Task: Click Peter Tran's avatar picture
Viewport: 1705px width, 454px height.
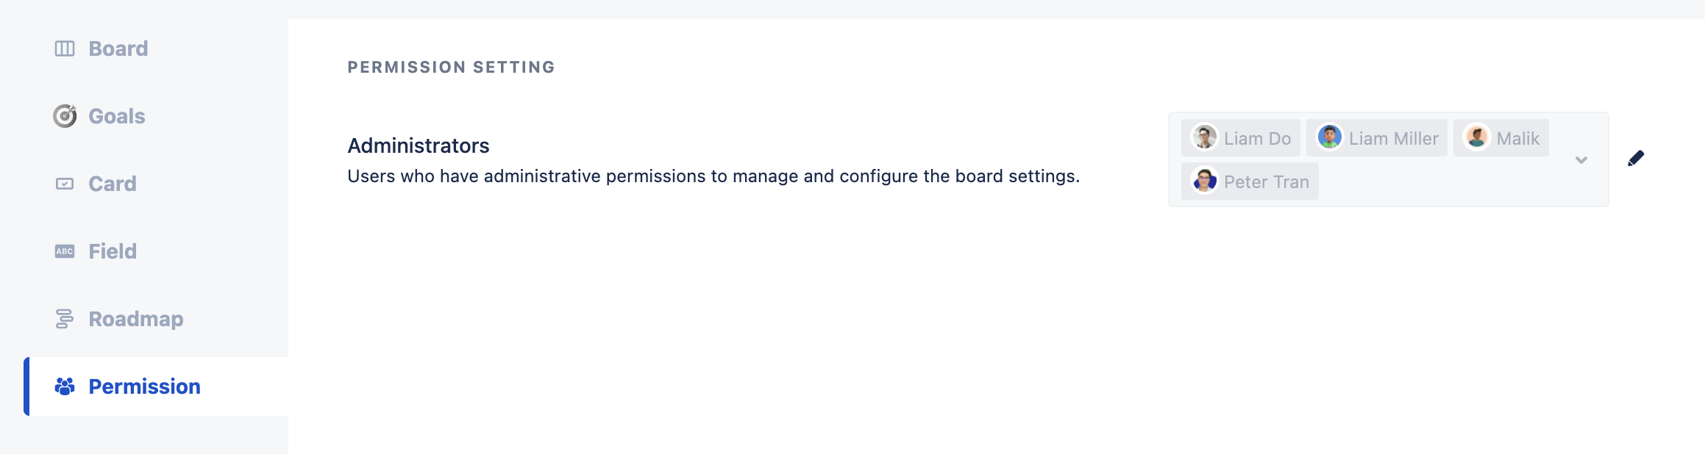Action: [x=1204, y=181]
